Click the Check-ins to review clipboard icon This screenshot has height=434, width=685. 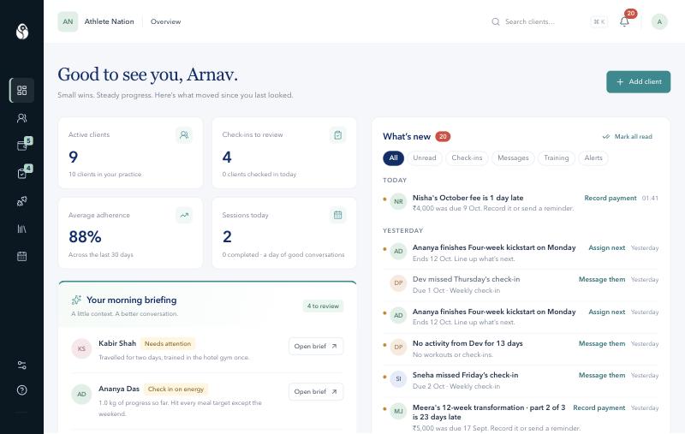337,135
